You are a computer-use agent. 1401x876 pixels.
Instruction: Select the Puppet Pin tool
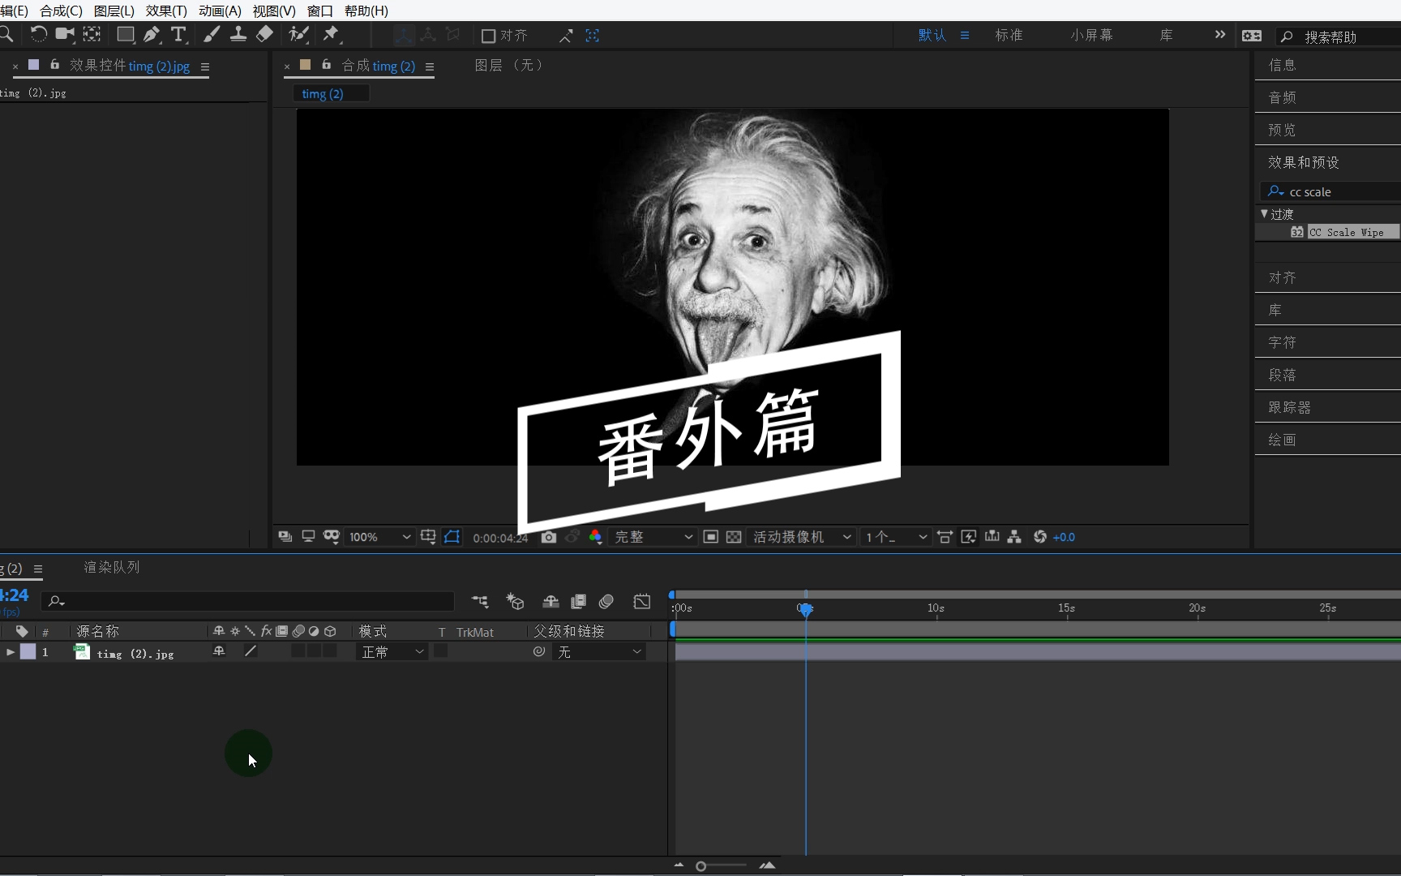tap(331, 34)
